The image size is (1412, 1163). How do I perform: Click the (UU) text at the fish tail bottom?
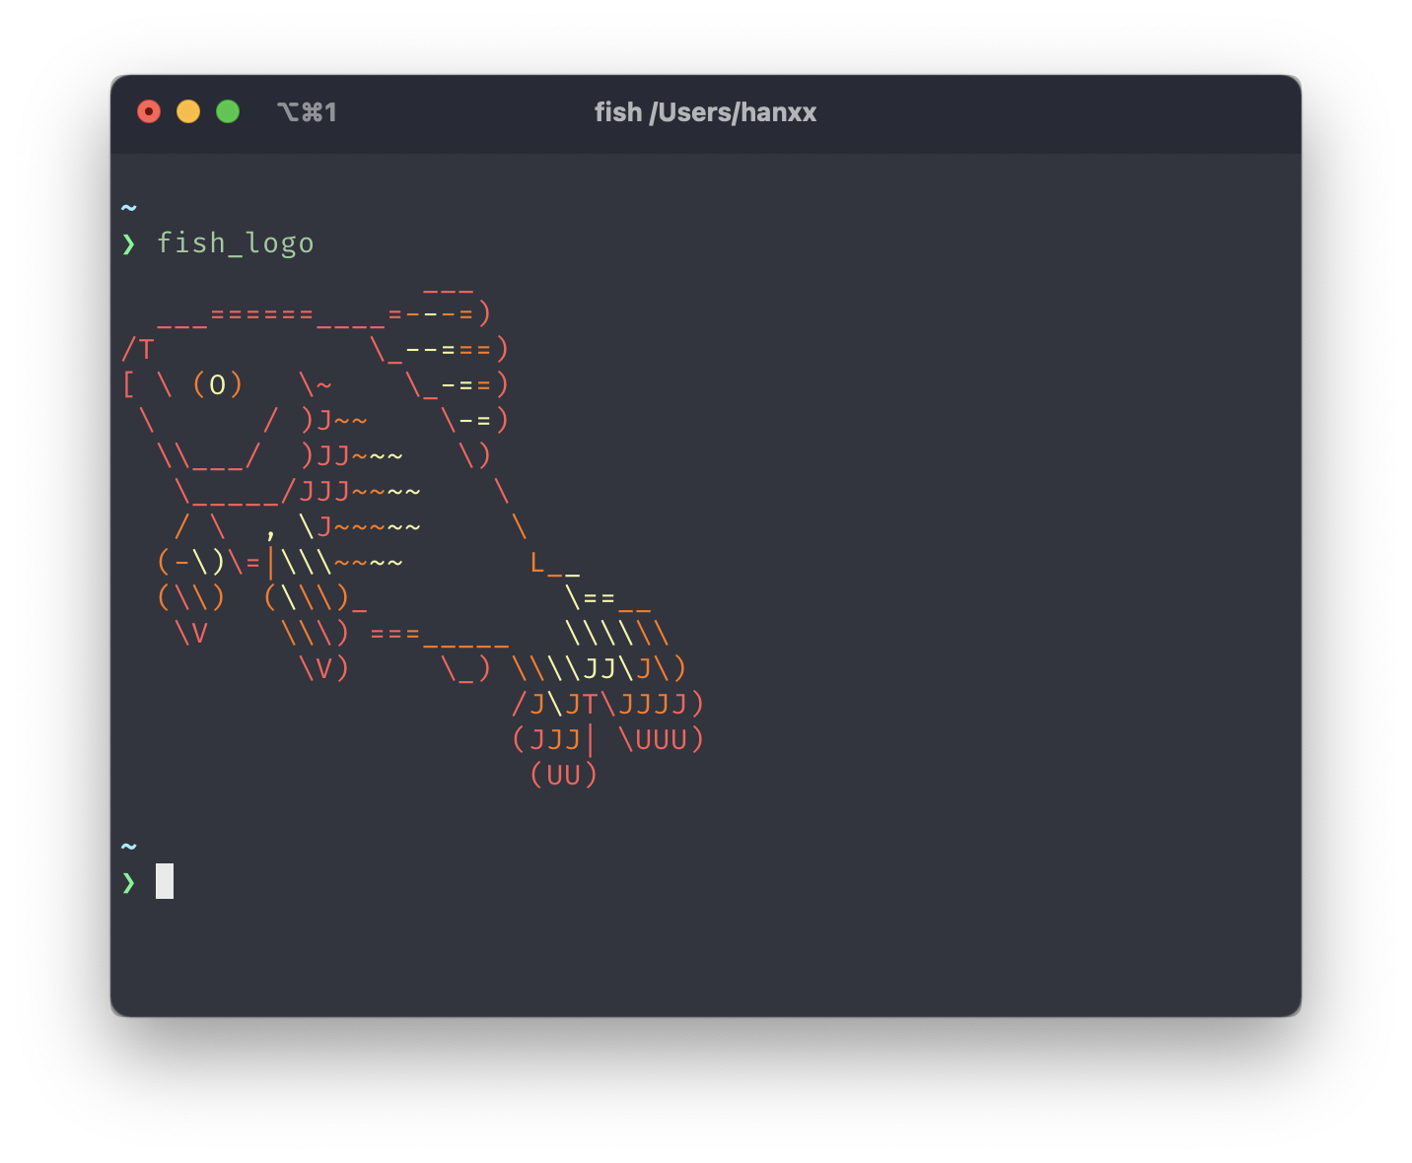pyautogui.click(x=564, y=775)
